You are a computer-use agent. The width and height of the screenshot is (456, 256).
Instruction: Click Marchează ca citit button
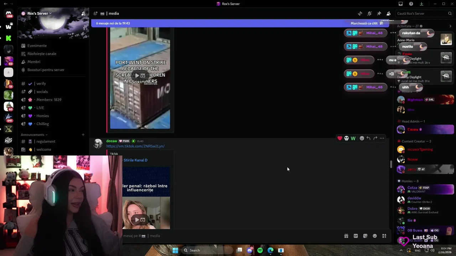(x=367, y=23)
